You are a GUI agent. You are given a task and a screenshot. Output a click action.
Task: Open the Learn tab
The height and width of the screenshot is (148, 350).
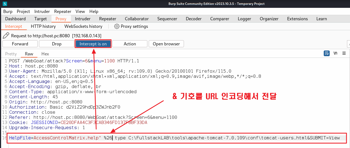point(322,19)
